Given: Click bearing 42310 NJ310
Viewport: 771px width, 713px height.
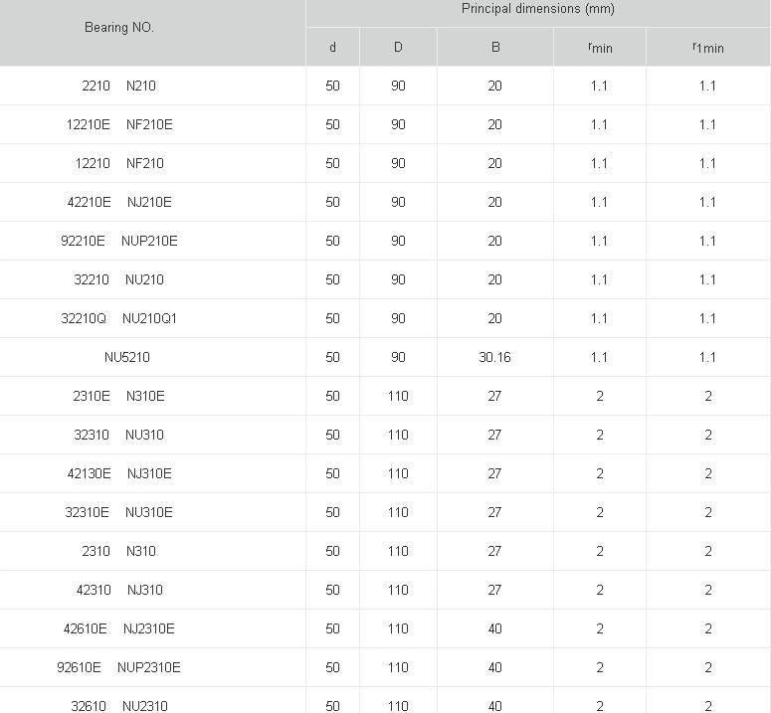Looking at the screenshot, I should point(118,590).
